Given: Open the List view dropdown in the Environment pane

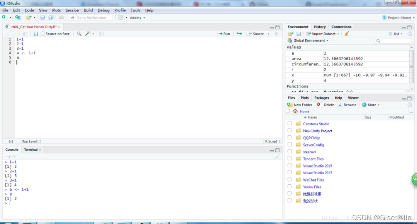Looking at the screenshot, I should pyautogui.click(x=396, y=34).
